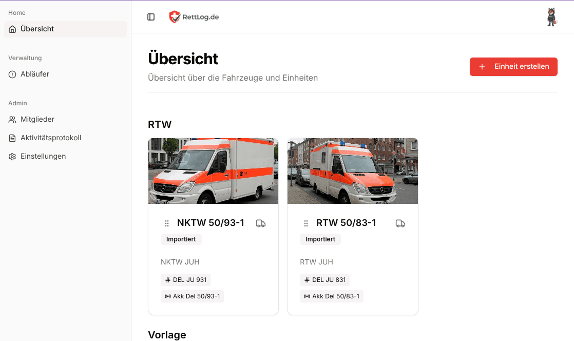This screenshot has width=574, height=341.
Task: Click the Einheit erstellen button
Action: click(x=513, y=67)
